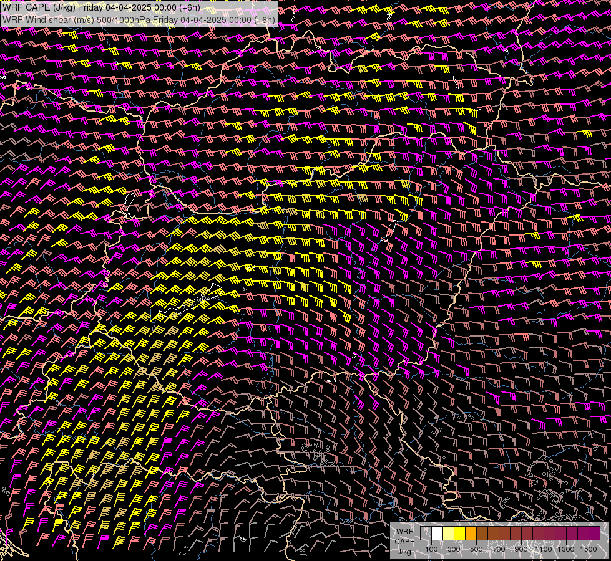This screenshot has width=611, height=561.
Task: Click the WRF Wind shear title line
Action: pos(139,20)
